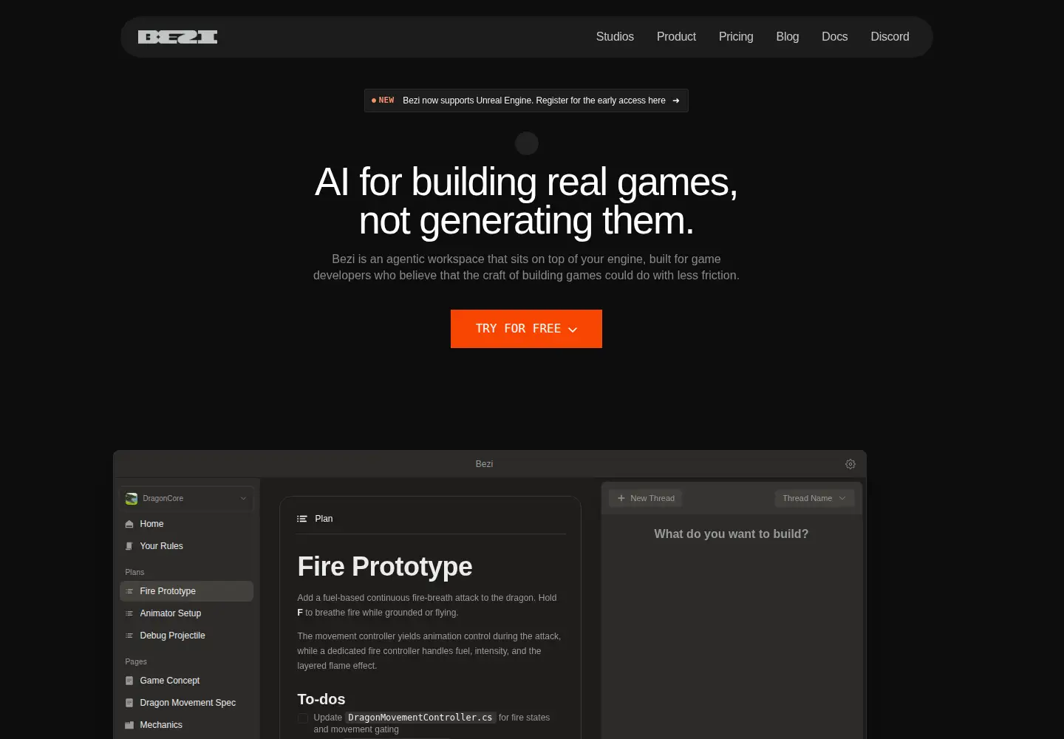Click the 'To-dos' heading

click(321, 699)
